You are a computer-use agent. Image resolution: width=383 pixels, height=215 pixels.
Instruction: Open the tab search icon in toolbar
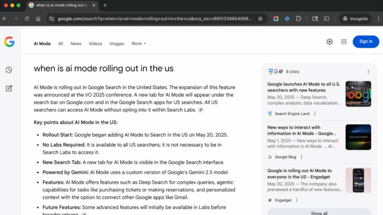coord(315,19)
